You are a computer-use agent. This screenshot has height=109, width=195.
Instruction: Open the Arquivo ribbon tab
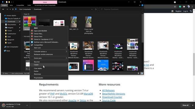pos(4,5)
